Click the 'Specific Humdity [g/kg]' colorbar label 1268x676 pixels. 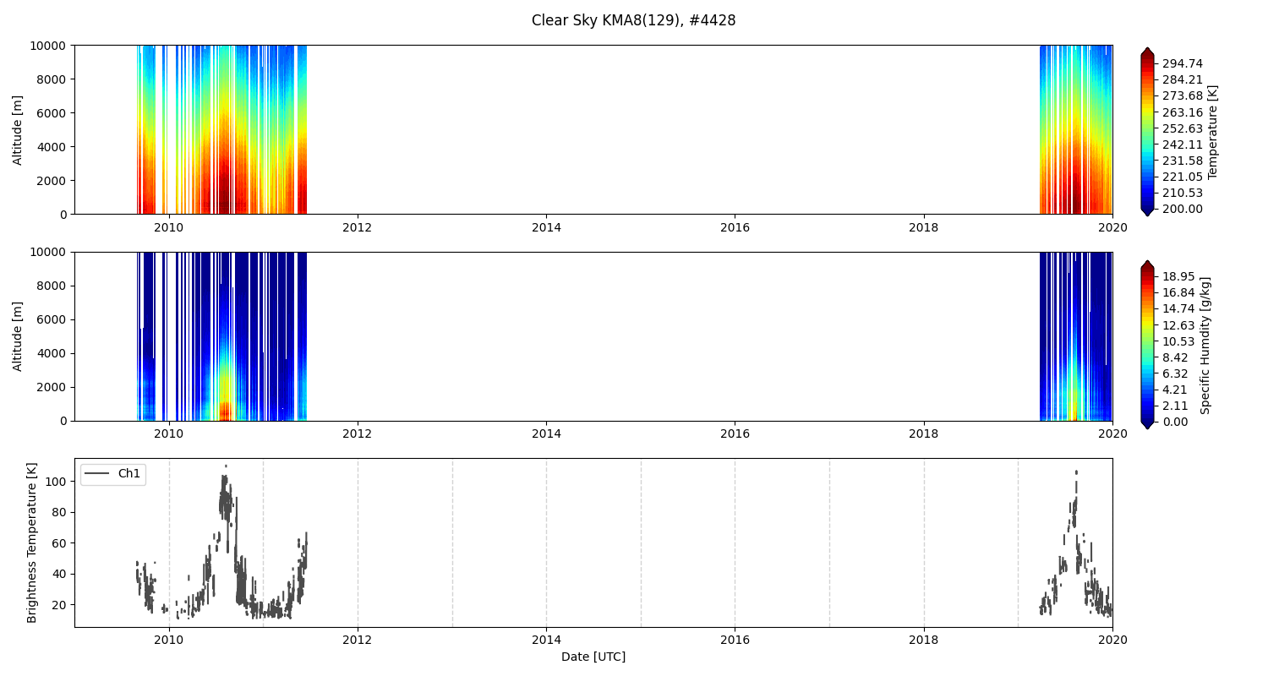[1206, 345]
